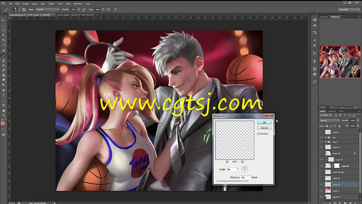Switch to the Channels tab
The image size is (362, 204).
coord(332,111)
